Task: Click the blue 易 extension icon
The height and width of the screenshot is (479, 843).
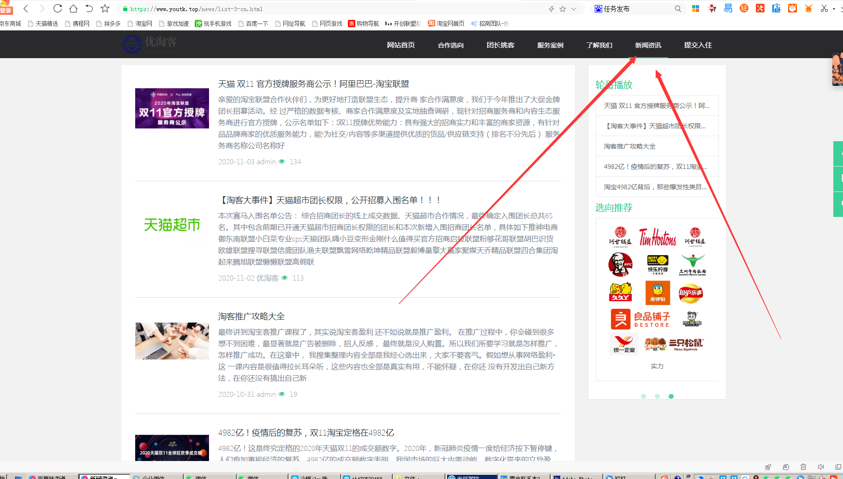Action: (x=728, y=8)
